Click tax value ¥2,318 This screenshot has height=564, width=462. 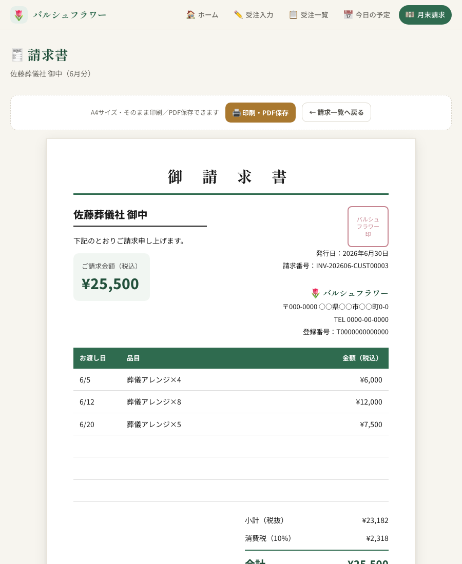coord(377,538)
